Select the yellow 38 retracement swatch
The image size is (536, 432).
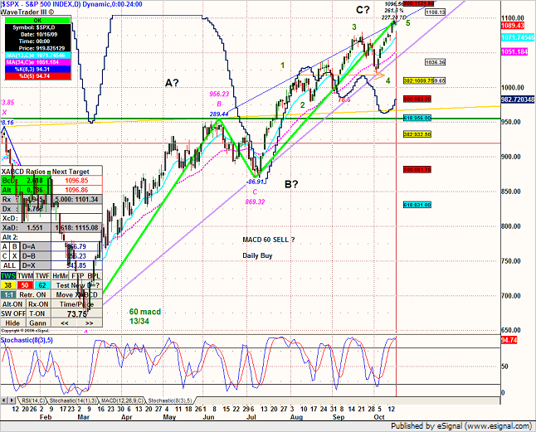8,285
